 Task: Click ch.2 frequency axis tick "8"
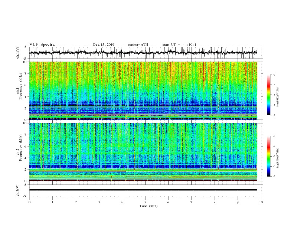[x=26, y=135]
